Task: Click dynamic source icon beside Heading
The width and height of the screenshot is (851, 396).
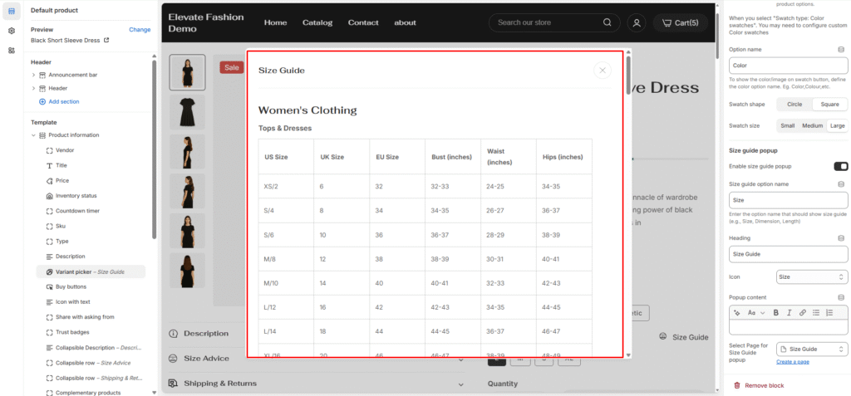Action: tap(841, 237)
